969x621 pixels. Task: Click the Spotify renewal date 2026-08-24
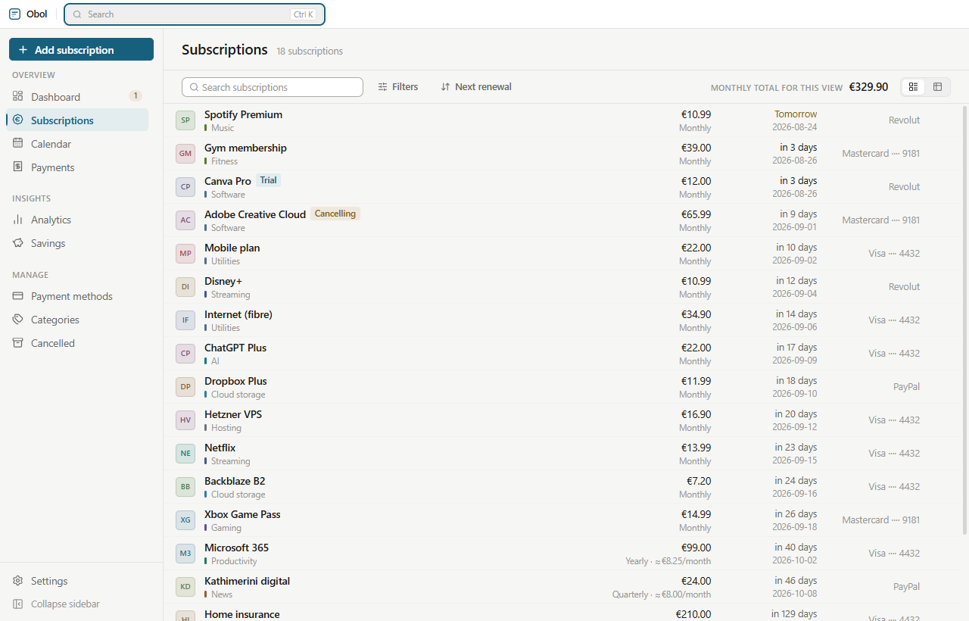(795, 127)
